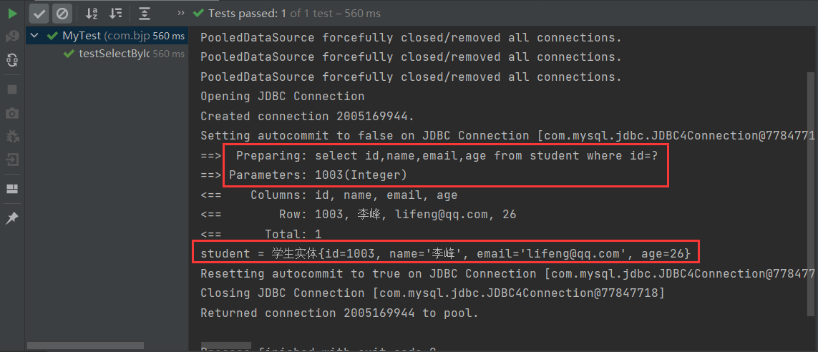Click the Expand All tests button

pos(145,13)
